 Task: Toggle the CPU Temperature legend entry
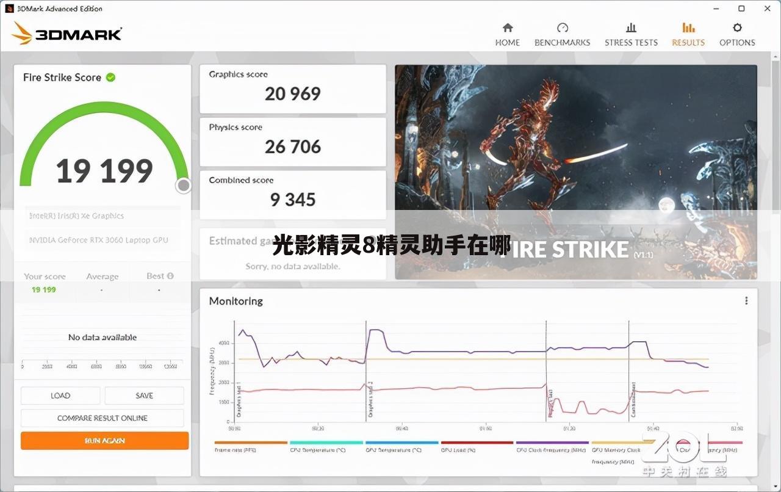click(x=326, y=446)
